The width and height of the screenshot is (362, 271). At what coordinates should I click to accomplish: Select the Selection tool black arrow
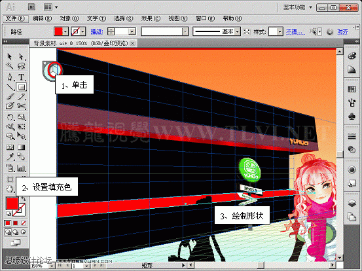click(x=9, y=56)
